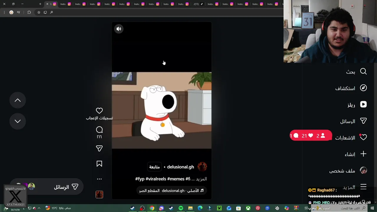Click the install/share icon beside the star

click(x=45, y=12)
